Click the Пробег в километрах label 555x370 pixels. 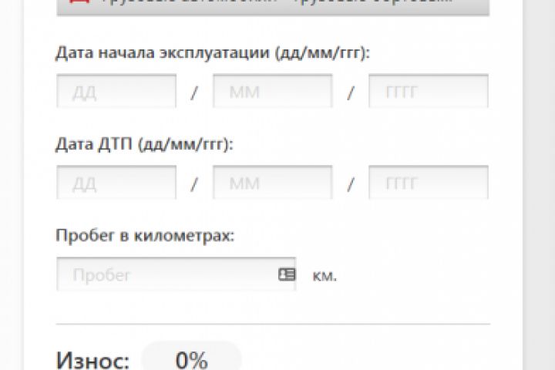point(145,235)
